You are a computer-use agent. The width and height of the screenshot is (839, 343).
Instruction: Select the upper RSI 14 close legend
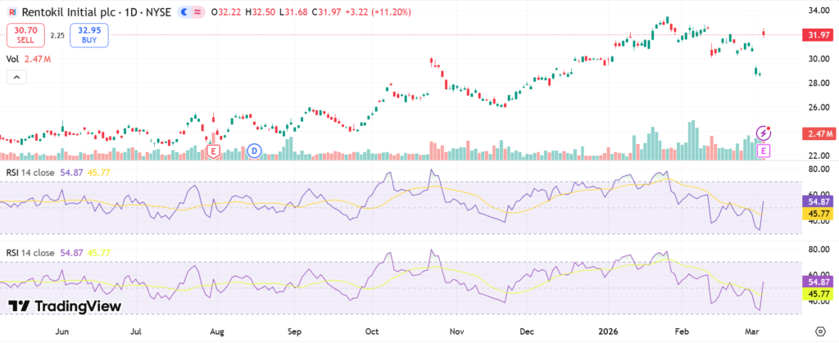pyautogui.click(x=33, y=172)
